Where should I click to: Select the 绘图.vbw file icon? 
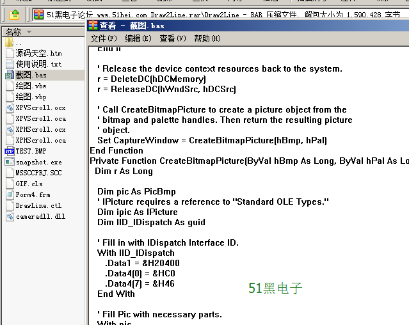[x=10, y=86]
